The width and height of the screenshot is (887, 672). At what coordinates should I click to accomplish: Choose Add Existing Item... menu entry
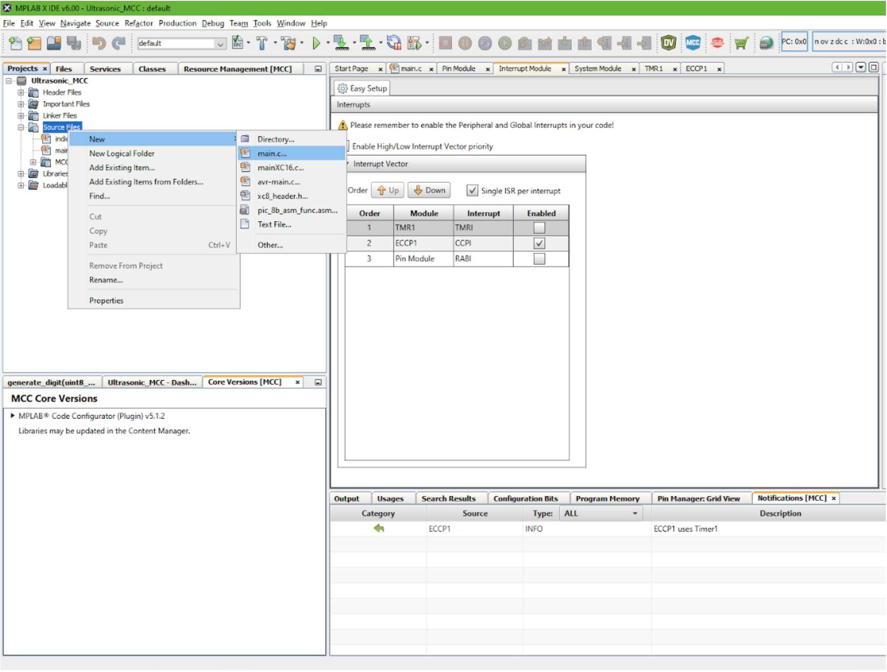tap(122, 168)
